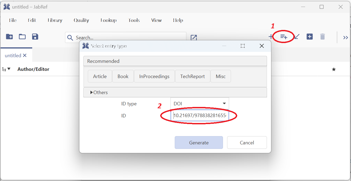Viewport: 351px width, 181px height.
Task: Open global search in new window icon
Action: 194,37
